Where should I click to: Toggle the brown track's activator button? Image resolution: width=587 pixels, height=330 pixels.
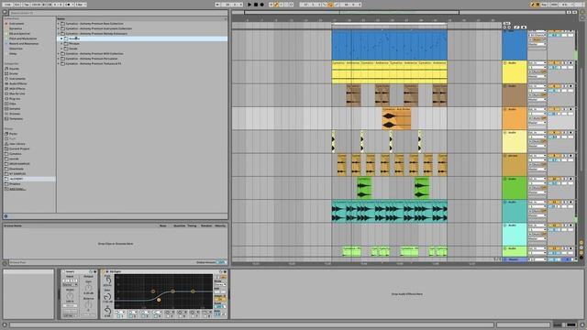coord(554,86)
